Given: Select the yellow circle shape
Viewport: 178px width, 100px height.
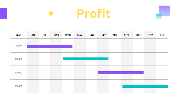Looking at the screenshot, I should coord(51,14).
